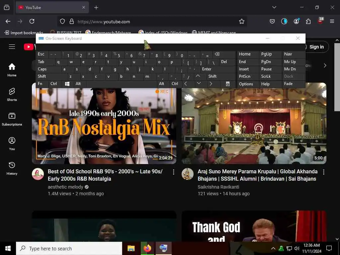Open volume control in system tray
This screenshot has width=340, height=255.
(297, 248)
